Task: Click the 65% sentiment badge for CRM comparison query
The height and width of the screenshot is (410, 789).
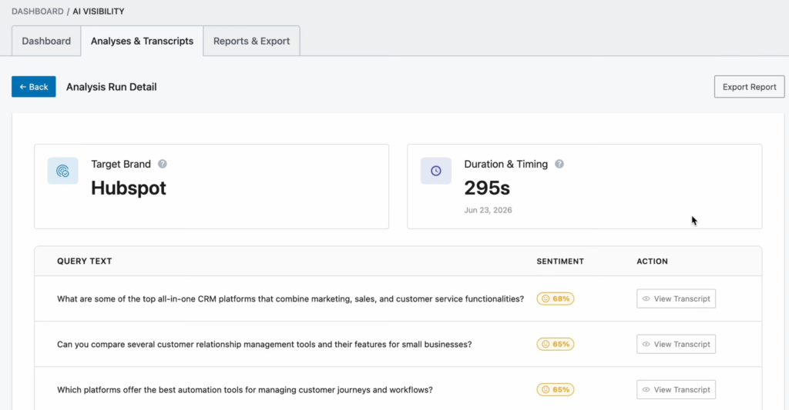Action: click(x=556, y=344)
